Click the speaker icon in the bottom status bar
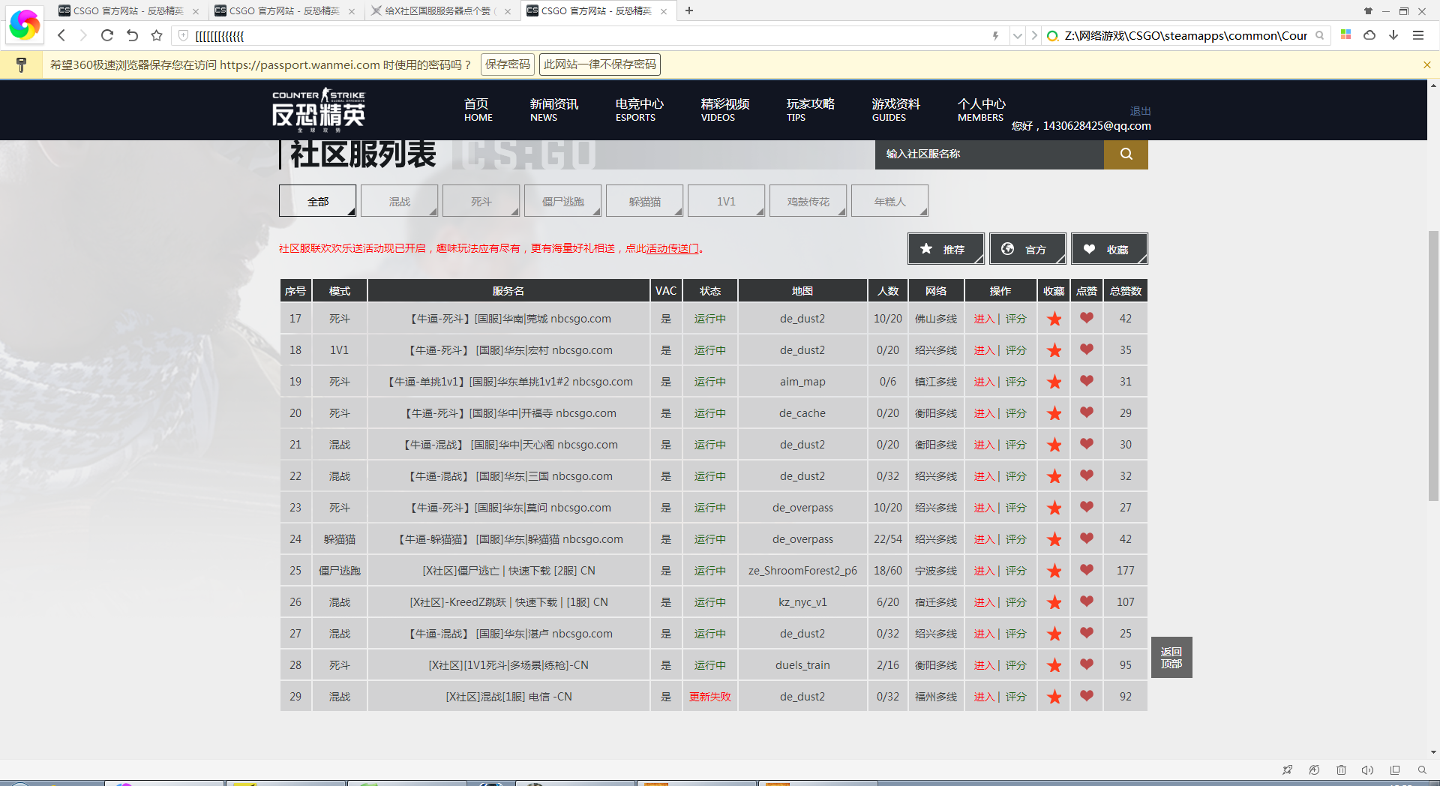The width and height of the screenshot is (1440, 786). (1368, 769)
